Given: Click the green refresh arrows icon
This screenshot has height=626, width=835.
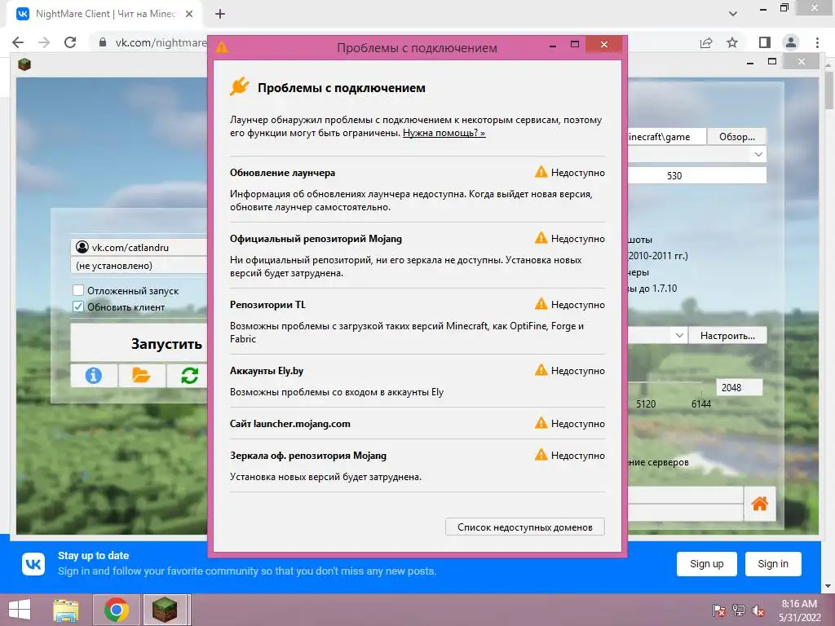Looking at the screenshot, I should [x=188, y=375].
